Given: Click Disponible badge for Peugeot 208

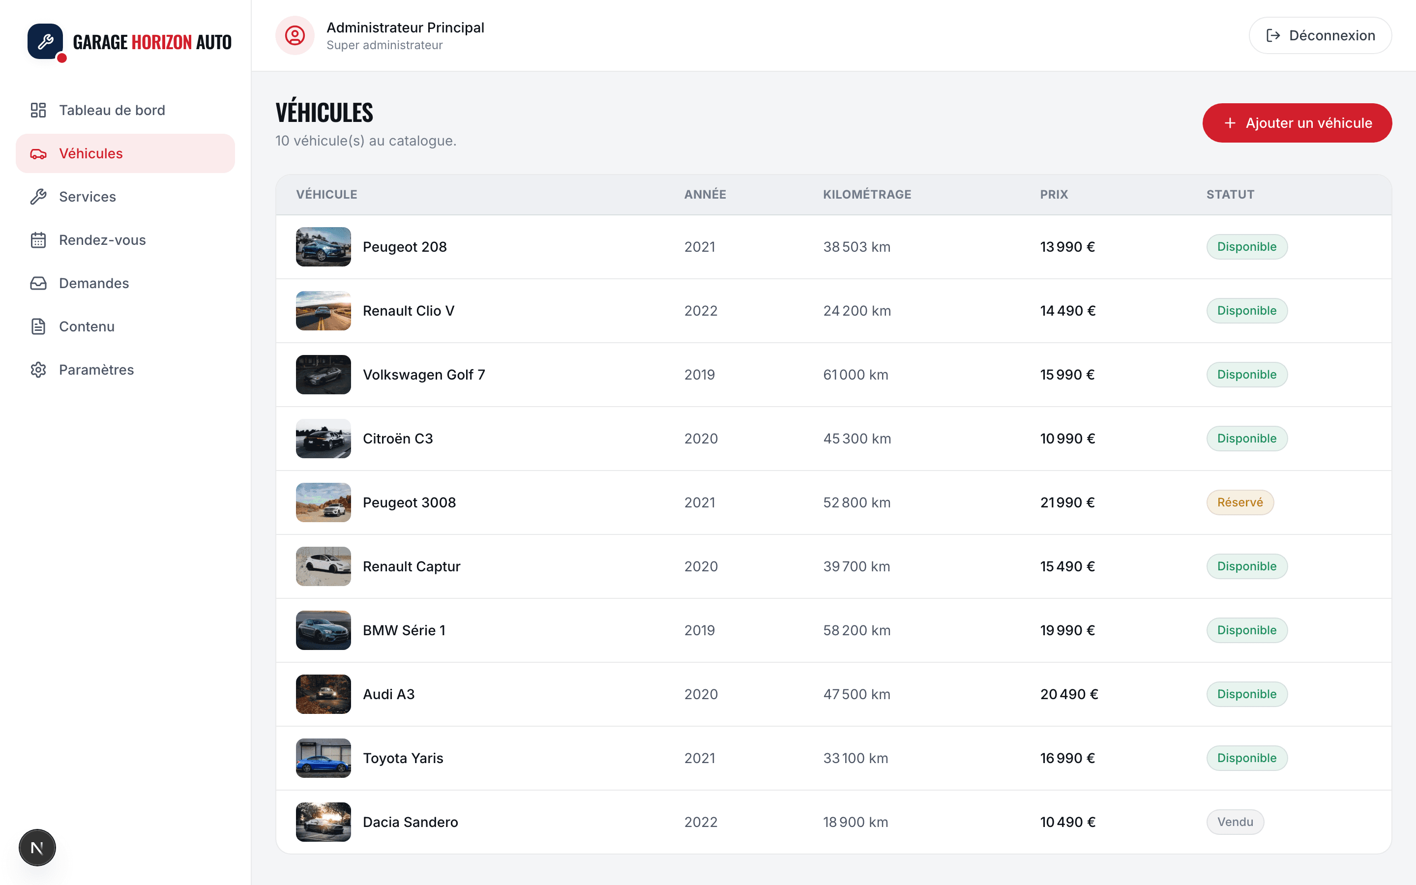Looking at the screenshot, I should click(x=1247, y=247).
